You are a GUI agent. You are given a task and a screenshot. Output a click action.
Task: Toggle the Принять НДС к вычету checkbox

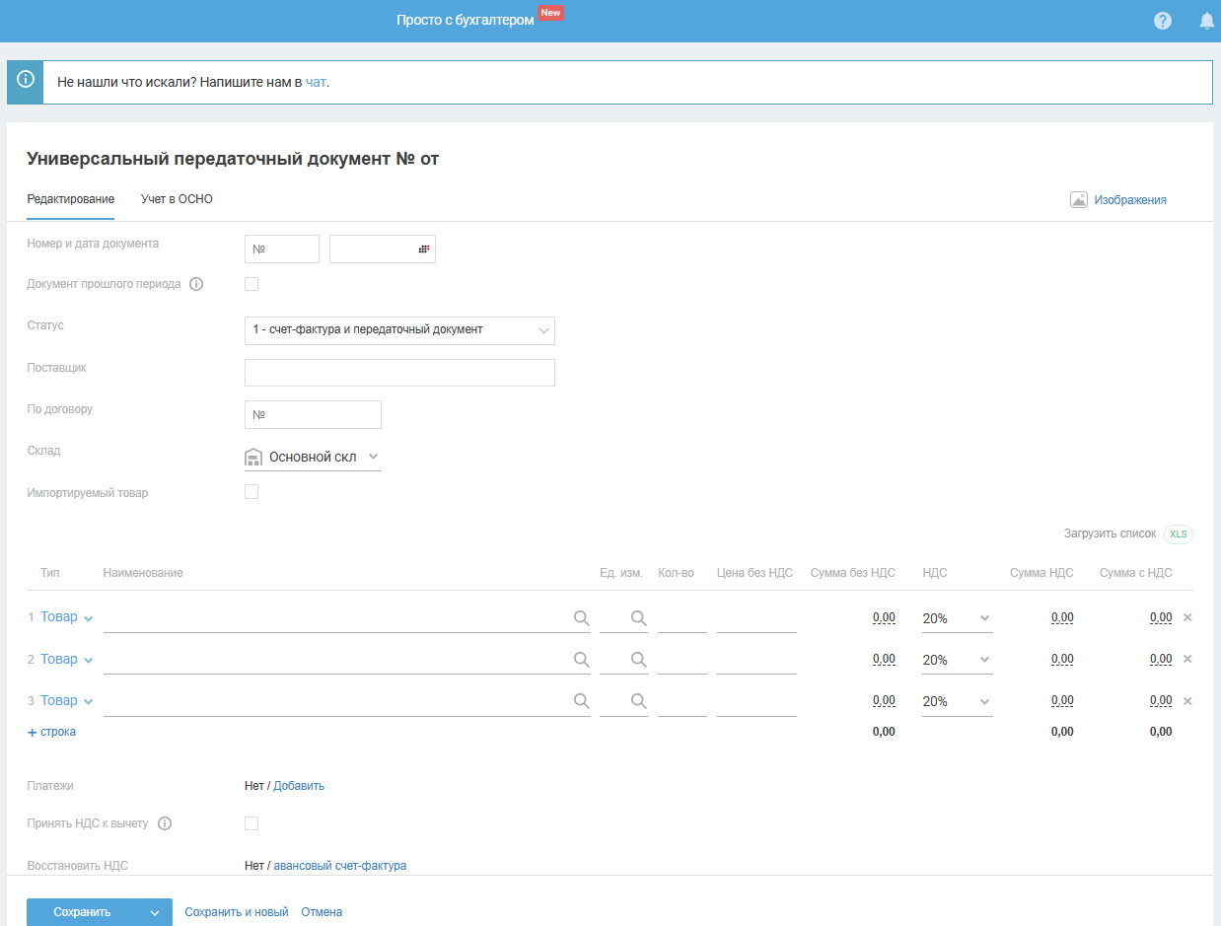251,823
